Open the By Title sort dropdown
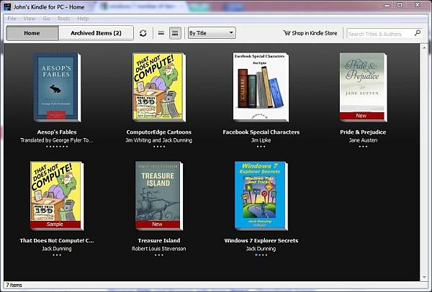Screen dimensions: 432x292 click(212, 33)
